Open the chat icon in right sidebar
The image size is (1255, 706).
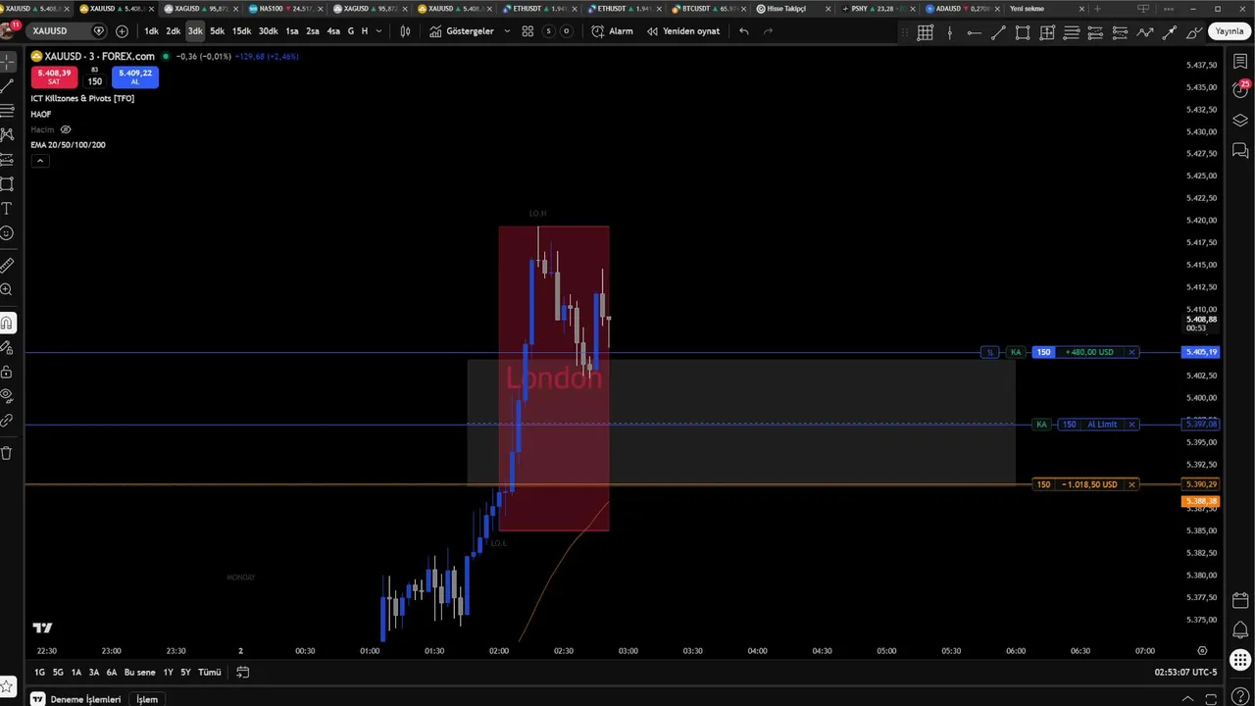(x=1240, y=151)
